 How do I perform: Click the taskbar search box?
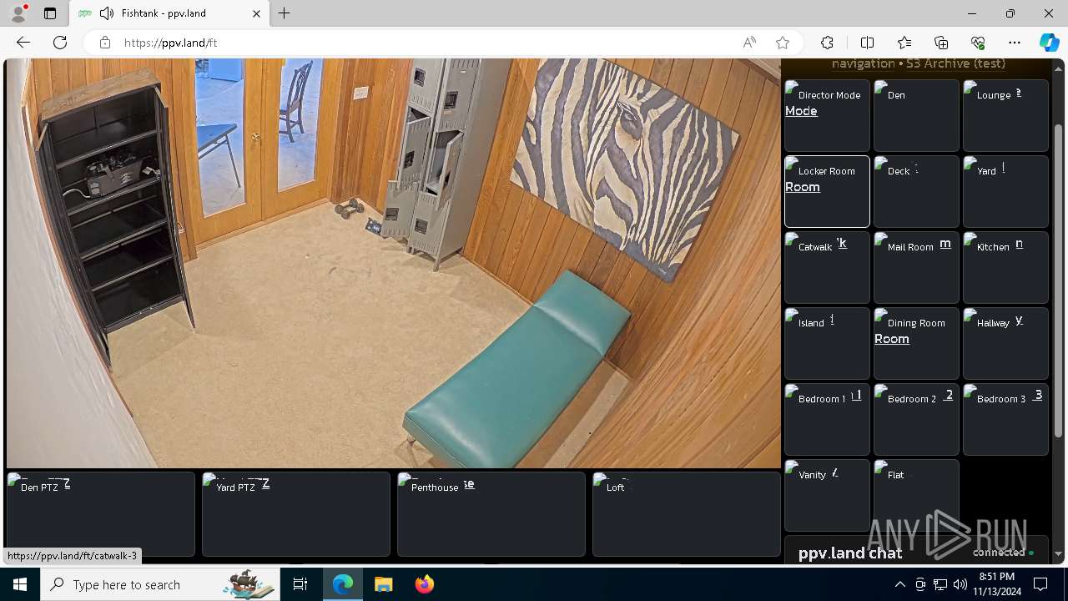tap(160, 584)
